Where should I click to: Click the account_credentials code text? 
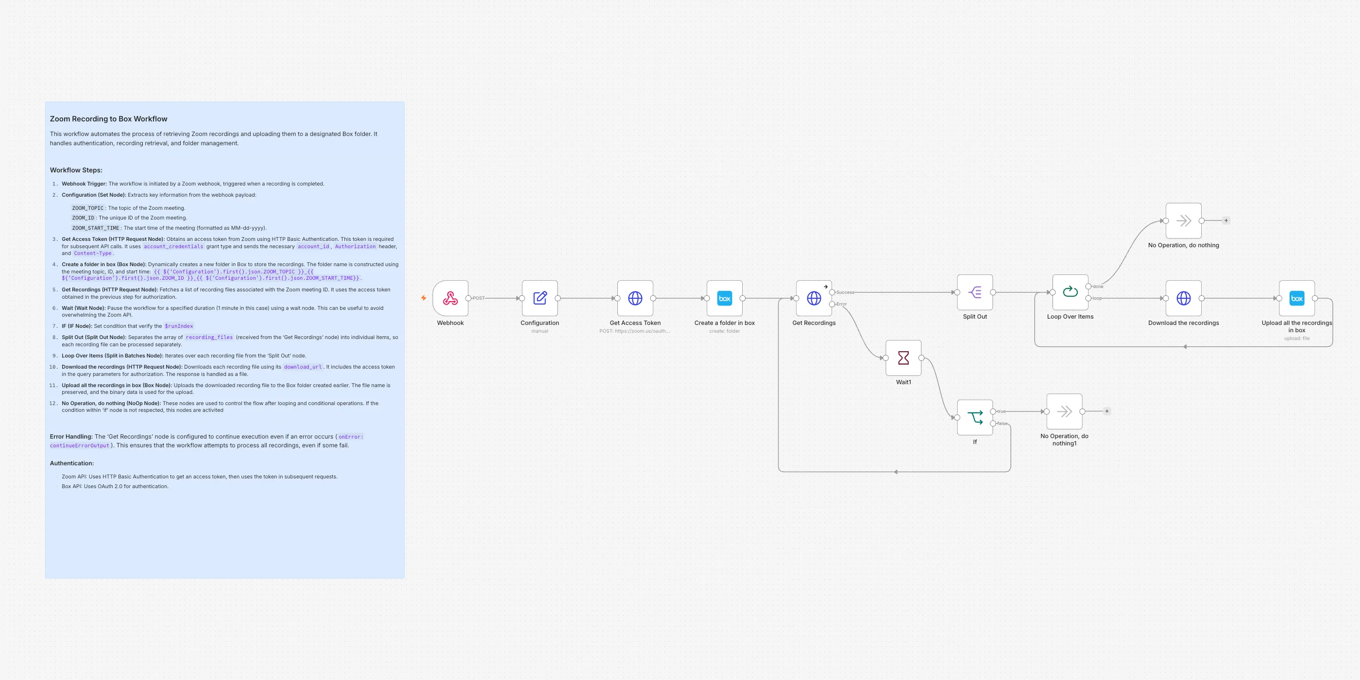click(x=173, y=247)
